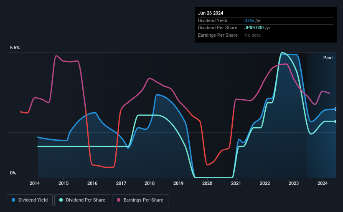Click the Dividend Per Share endpoint marker
Screen dimensions: 343x212
tap(336, 121)
